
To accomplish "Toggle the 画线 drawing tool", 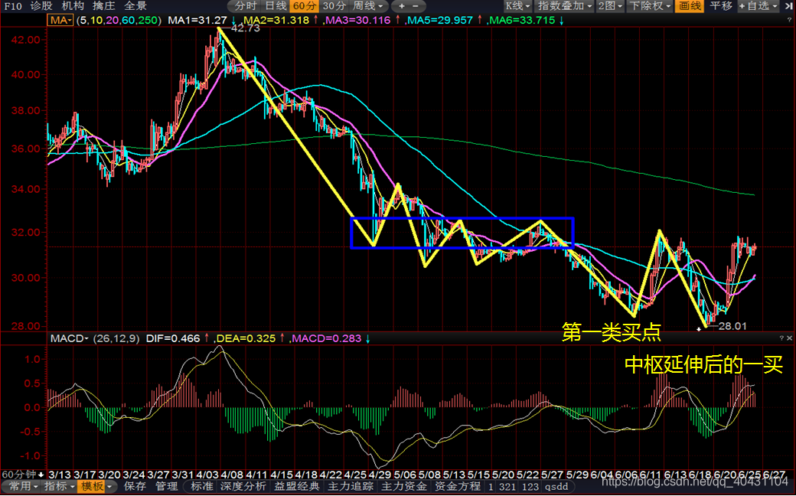I will pos(690,6).
